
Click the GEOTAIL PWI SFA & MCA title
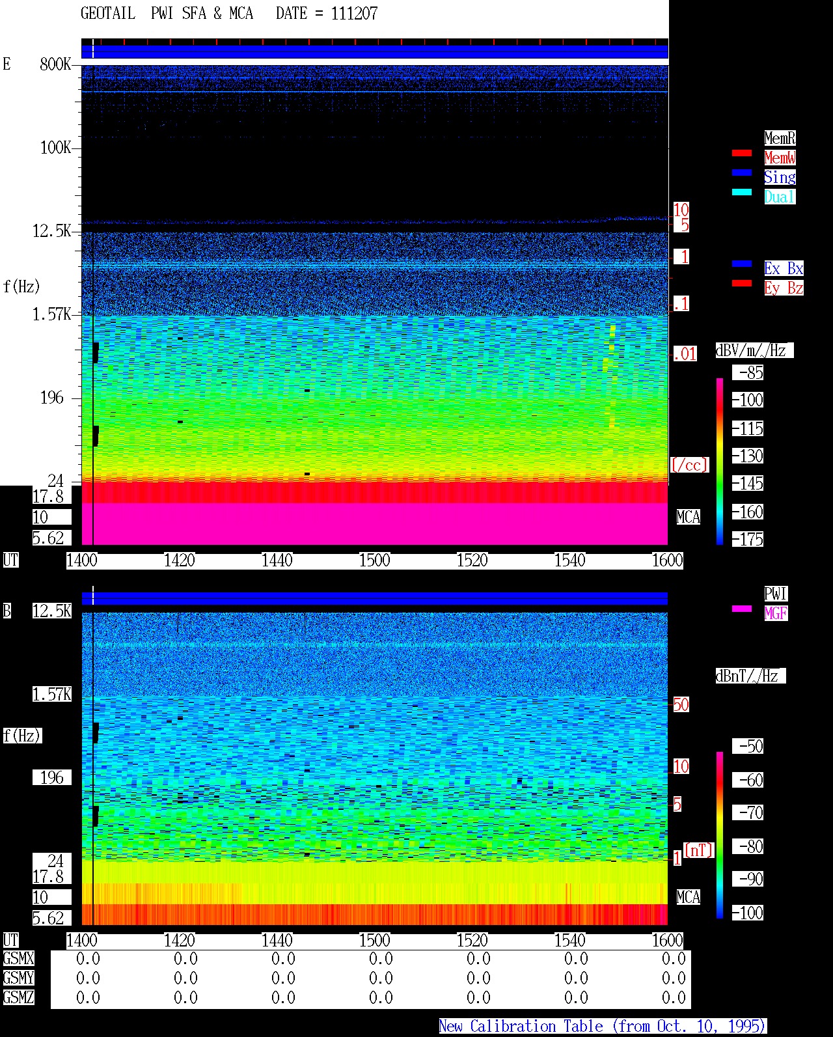tap(167, 14)
